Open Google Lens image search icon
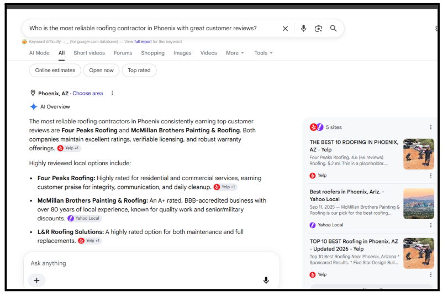The height and width of the screenshot is (293, 443). pyautogui.click(x=318, y=29)
